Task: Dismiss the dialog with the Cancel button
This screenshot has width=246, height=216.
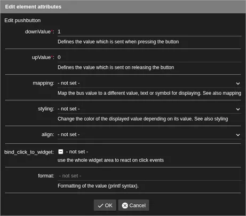Action: coord(133,205)
